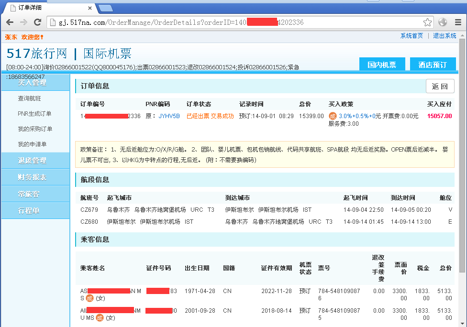Screen dimensions: 467x327
Task: Click the 订单信息 section heading
Action: point(95,86)
